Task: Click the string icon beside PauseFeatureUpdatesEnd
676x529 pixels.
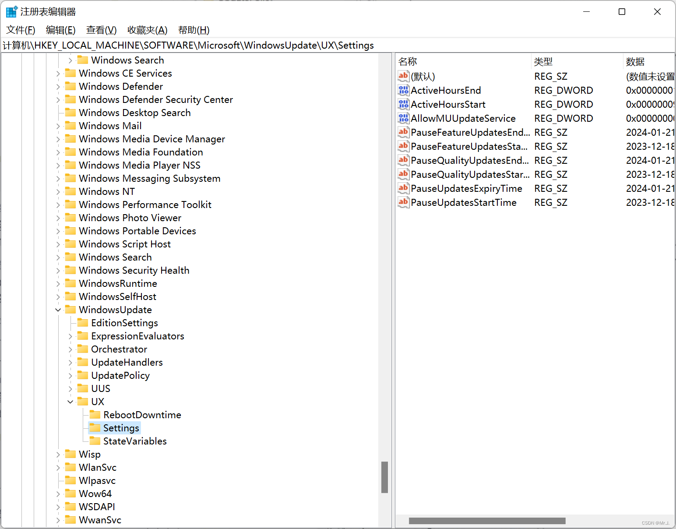Action: pyautogui.click(x=403, y=132)
